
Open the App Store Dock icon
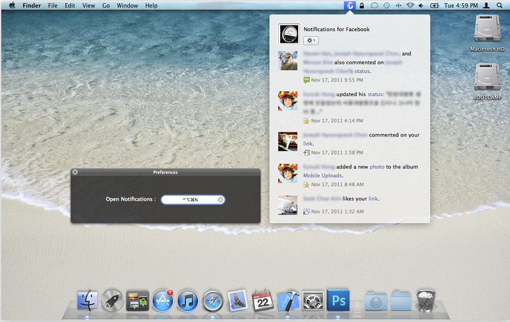(162, 300)
